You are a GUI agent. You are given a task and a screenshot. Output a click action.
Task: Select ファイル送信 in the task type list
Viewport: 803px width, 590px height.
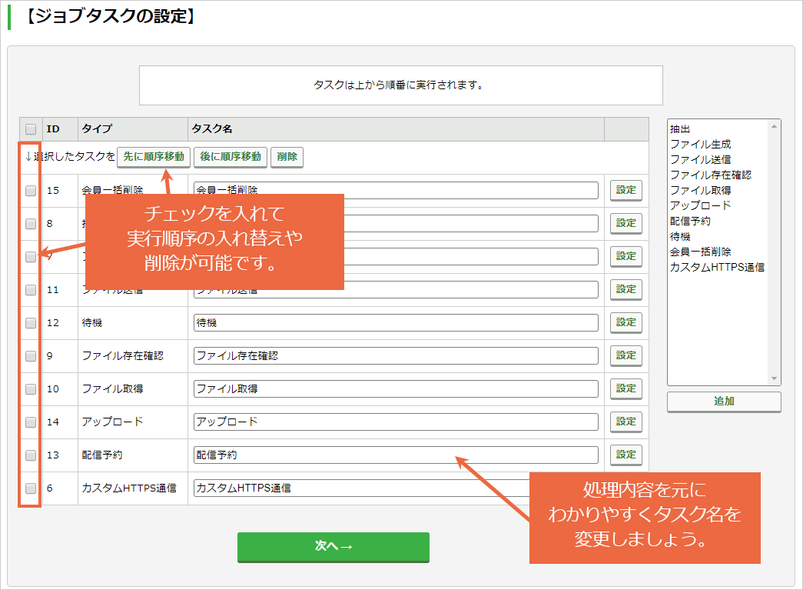(701, 160)
